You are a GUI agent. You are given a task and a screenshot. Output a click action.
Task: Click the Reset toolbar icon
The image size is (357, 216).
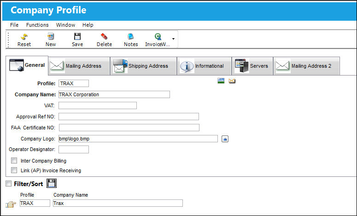pos(24,40)
